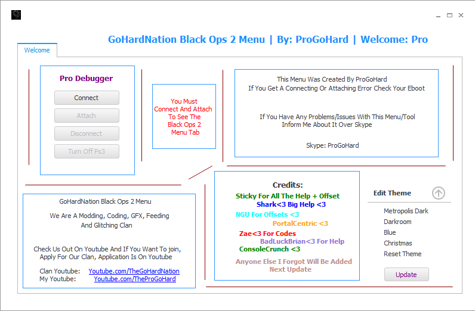Click 'ConsoleCrunch <3' credit
This screenshot has height=311, width=475.
coord(270,249)
